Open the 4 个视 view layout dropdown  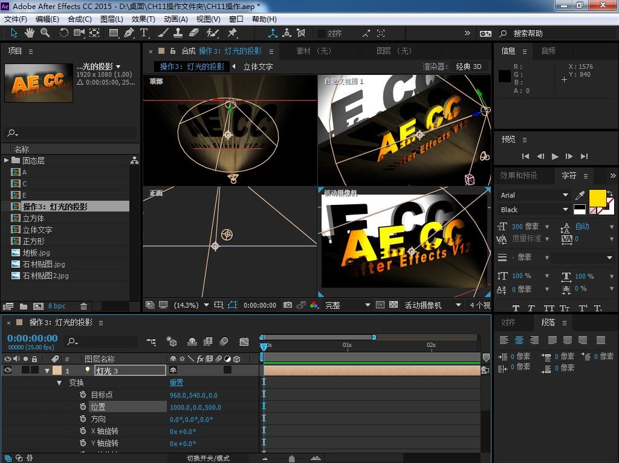coord(479,305)
